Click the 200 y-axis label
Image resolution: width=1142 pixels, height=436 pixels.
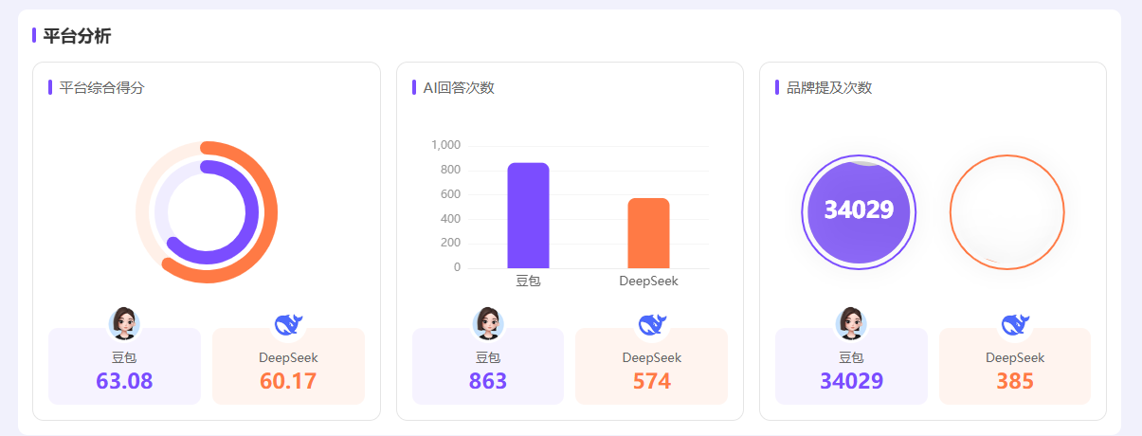tap(451, 243)
